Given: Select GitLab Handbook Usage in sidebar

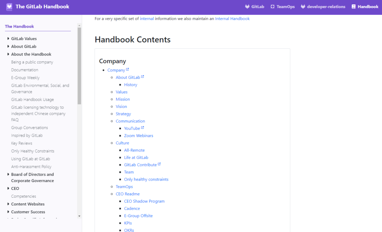Looking at the screenshot, I should tap(32, 99).
